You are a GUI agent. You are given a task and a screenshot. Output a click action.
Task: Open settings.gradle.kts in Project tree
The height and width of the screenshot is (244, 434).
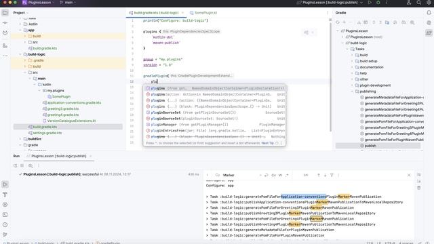(x=45, y=133)
